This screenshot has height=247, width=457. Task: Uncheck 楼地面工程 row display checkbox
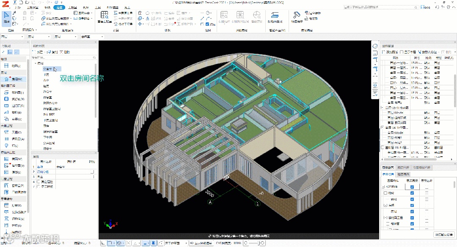tap(412, 217)
